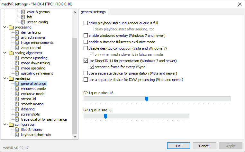Collapse the rendering tree node
Screen dimensions: 245x152
(4, 78)
